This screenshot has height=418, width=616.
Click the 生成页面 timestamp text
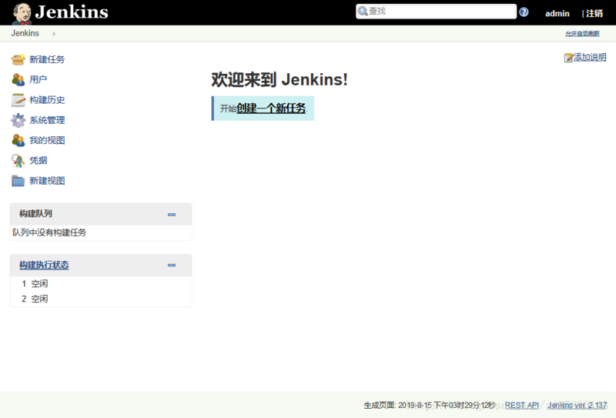click(430, 405)
